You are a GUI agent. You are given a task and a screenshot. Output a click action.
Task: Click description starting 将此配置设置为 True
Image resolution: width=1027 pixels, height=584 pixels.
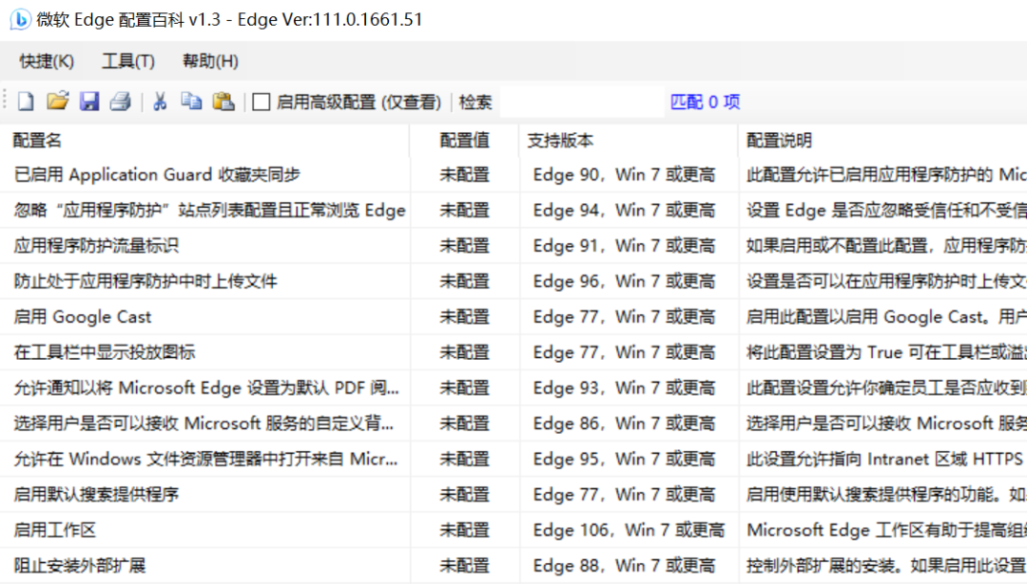click(886, 352)
